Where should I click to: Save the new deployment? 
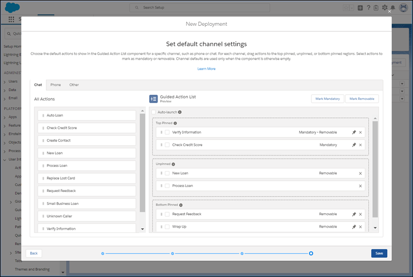coord(379,253)
